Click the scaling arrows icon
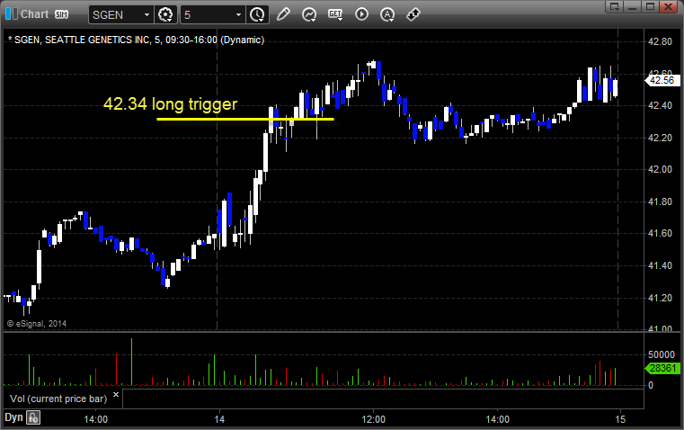Image resolution: width=684 pixels, height=430 pixels. coord(413,14)
